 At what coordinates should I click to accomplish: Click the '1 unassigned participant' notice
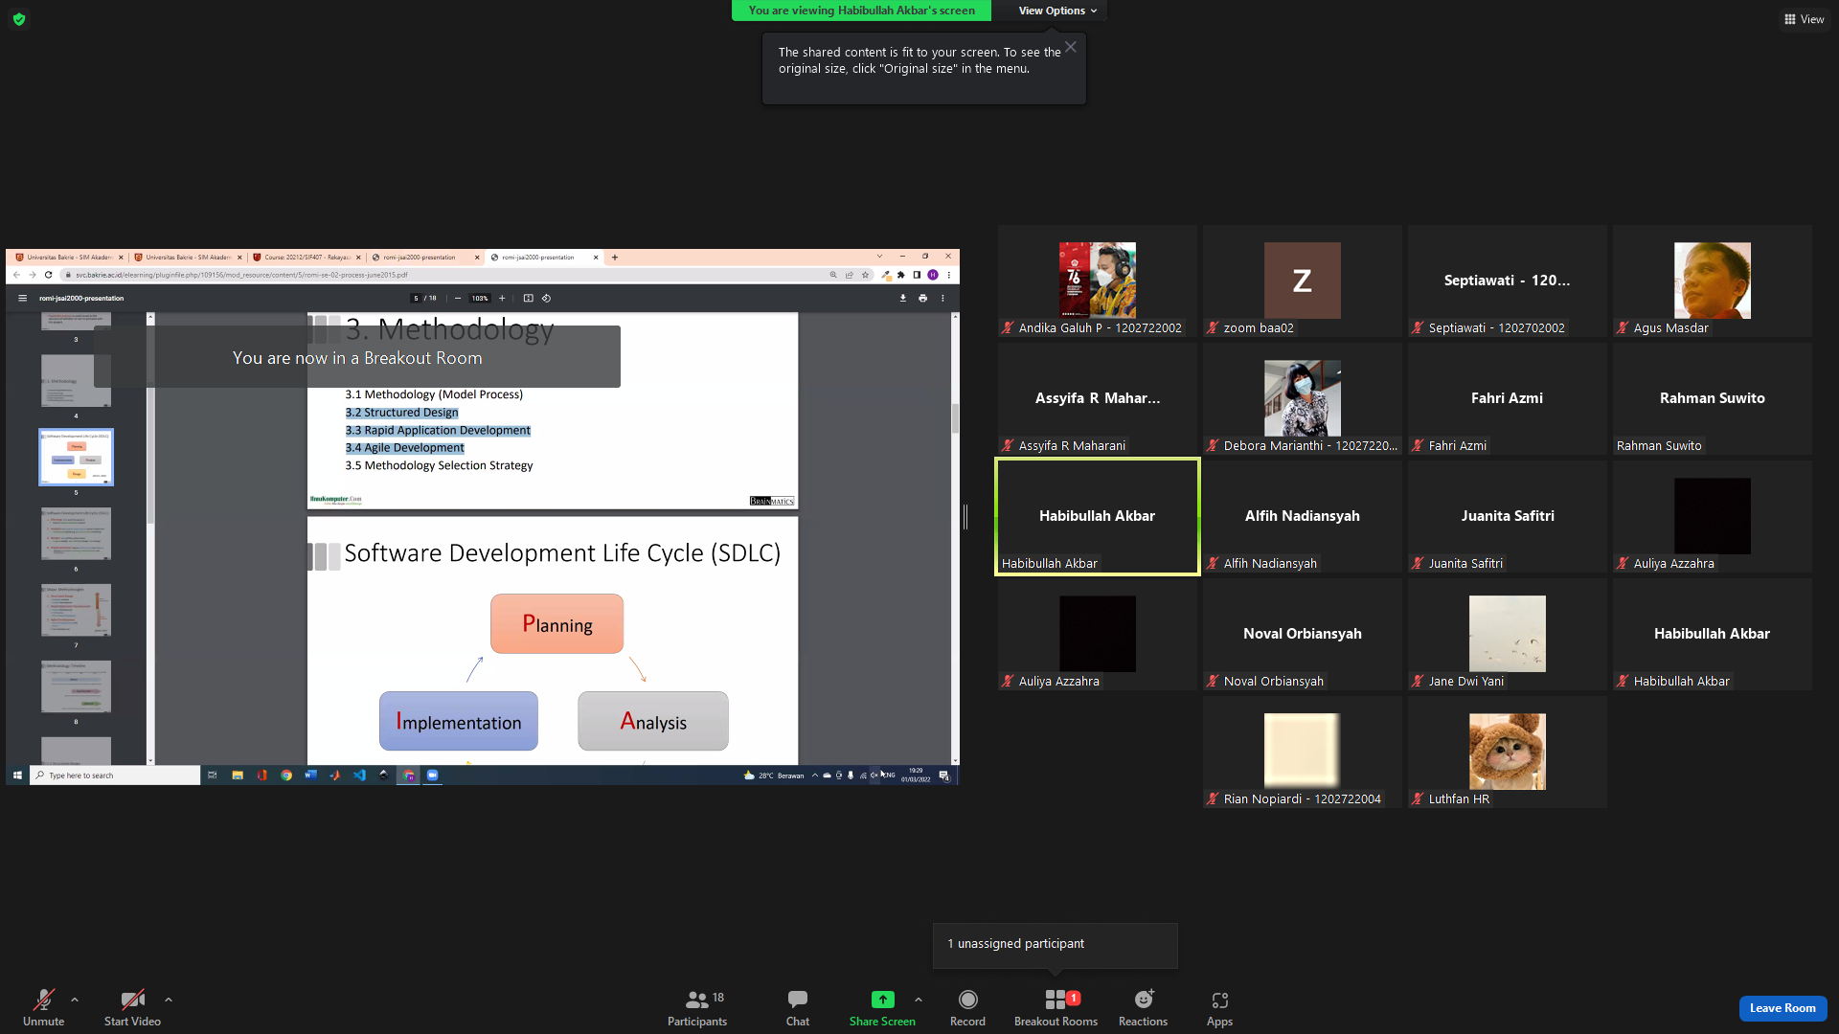coord(1055,944)
